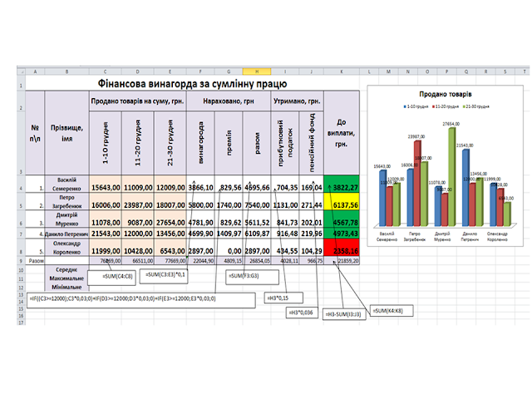Select column H header
Image resolution: width=532 pixels, height=399 pixels.
pyautogui.click(x=257, y=71)
